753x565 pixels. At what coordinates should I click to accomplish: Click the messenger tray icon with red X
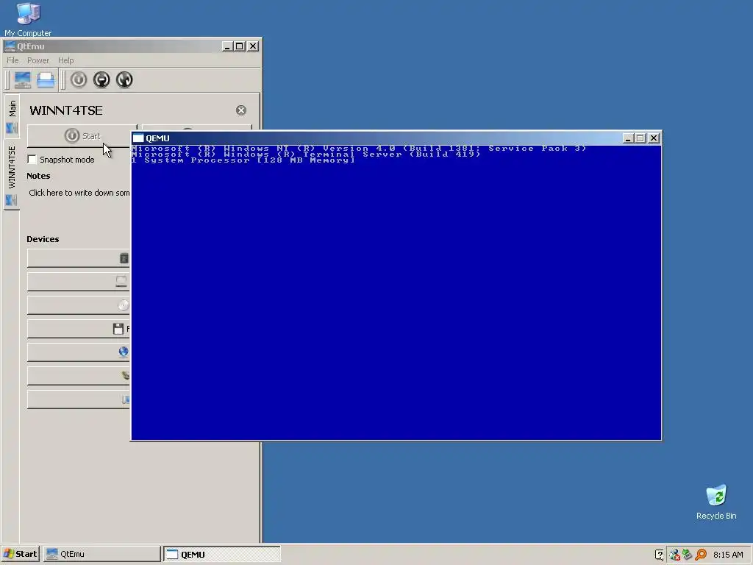pyautogui.click(x=674, y=555)
